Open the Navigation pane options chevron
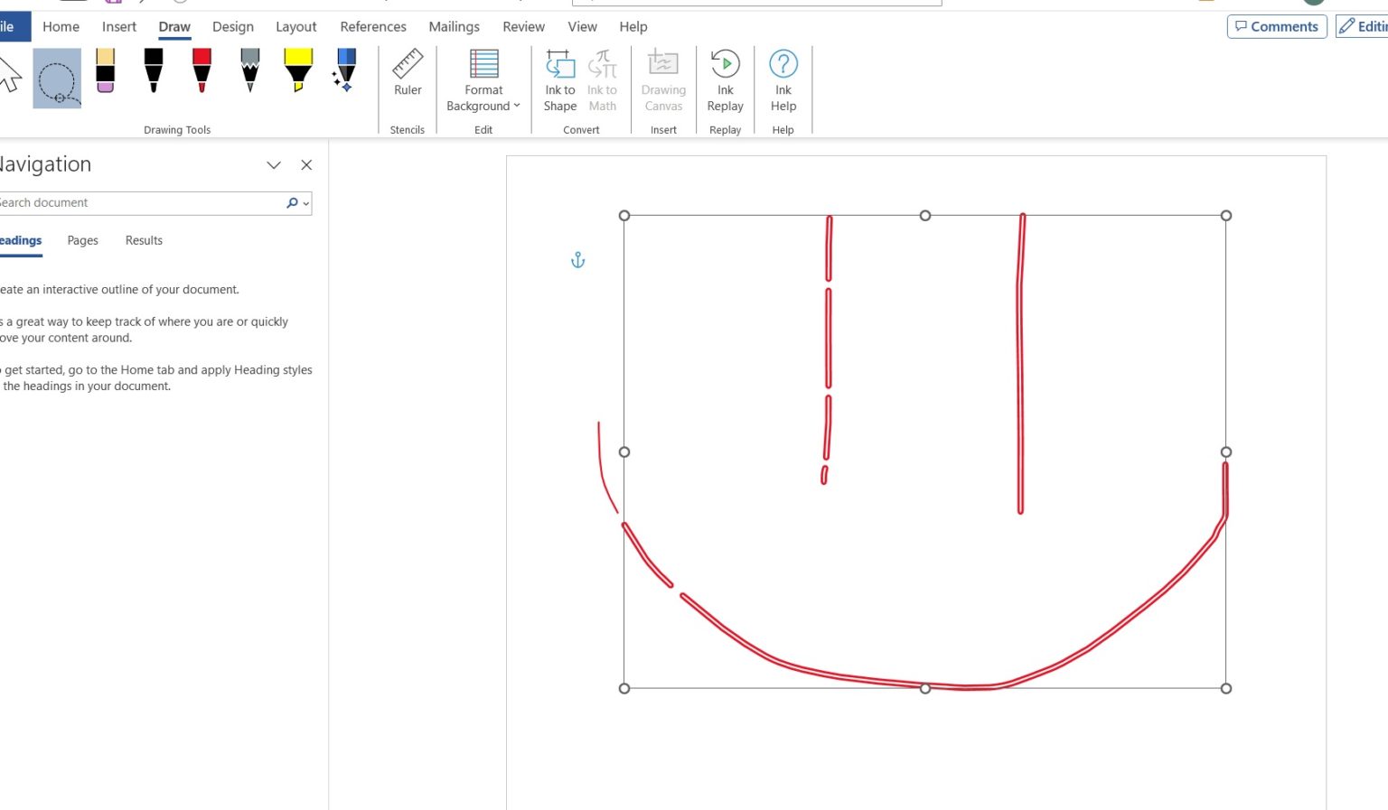The height and width of the screenshot is (810, 1388). click(274, 165)
